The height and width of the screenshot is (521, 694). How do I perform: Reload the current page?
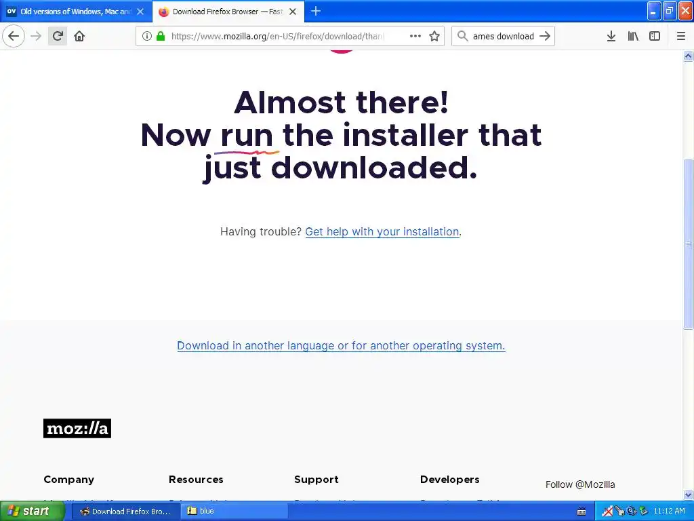[58, 36]
